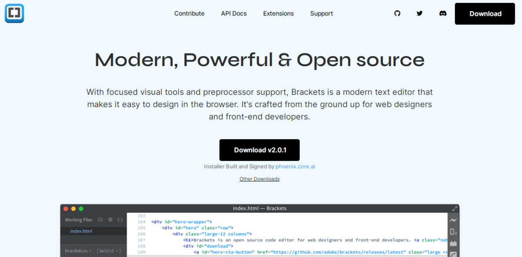Image resolution: width=522 pixels, height=257 pixels.
Task: Click the hero-wrapper div code line
Action: tap(181, 222)
